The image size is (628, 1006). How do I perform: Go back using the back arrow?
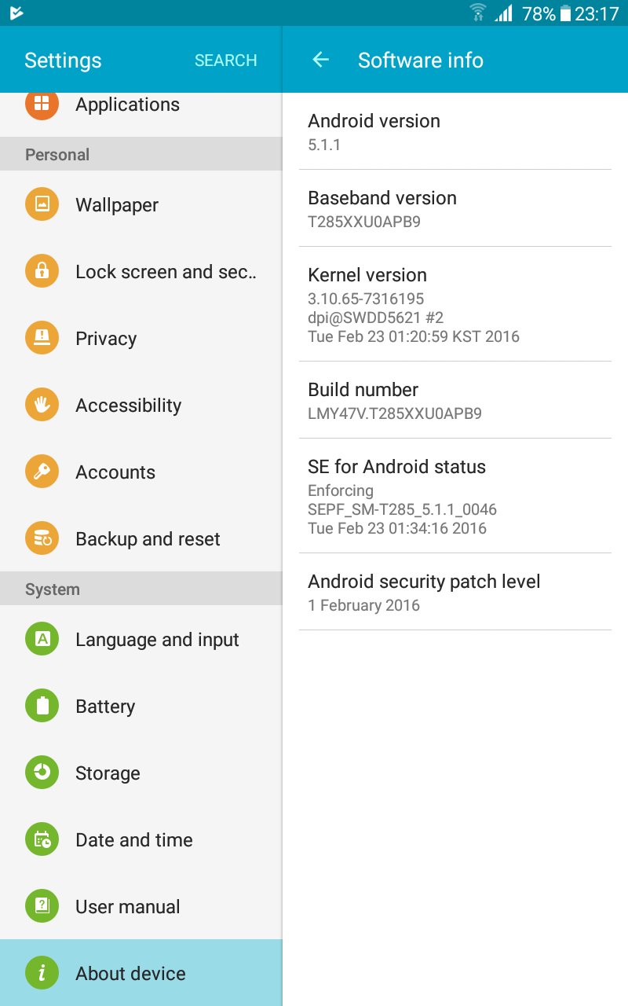(320, 60)
